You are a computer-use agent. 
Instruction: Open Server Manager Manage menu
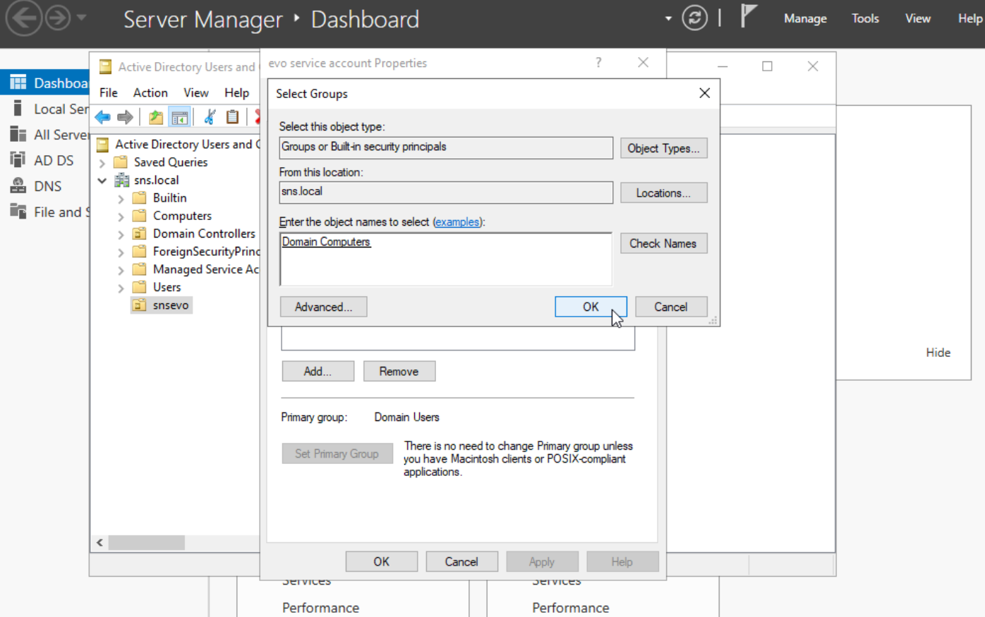805,18
